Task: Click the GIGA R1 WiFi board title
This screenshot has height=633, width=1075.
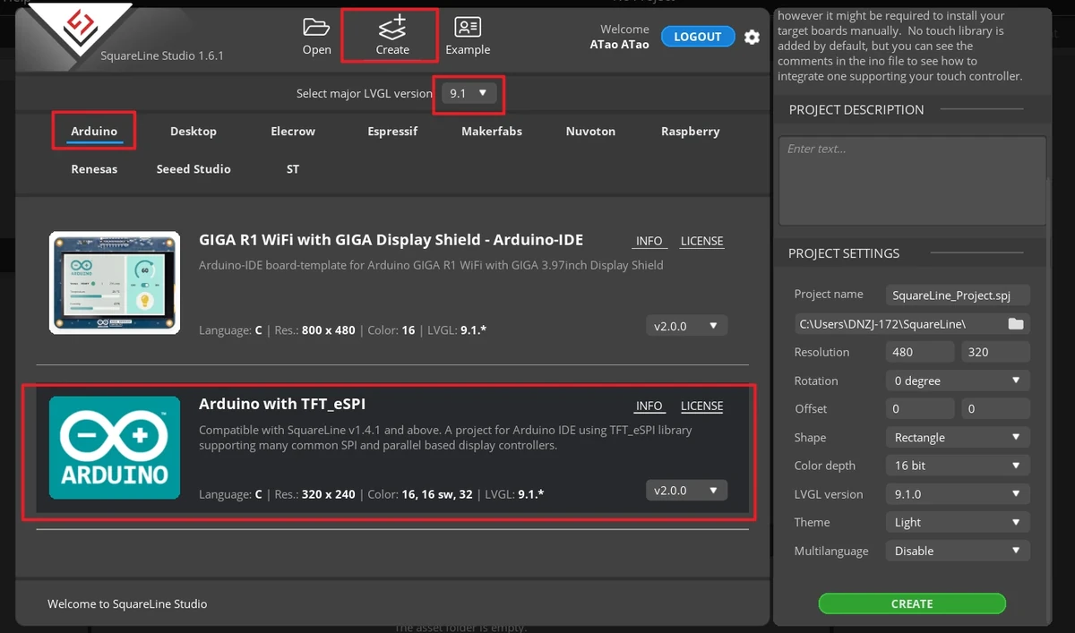Action: (391, 240)
